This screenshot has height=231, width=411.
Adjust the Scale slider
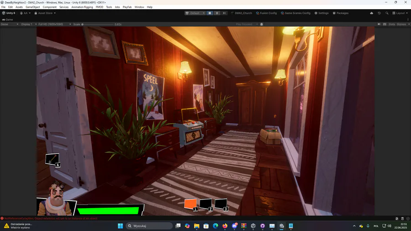coord(98,24)
